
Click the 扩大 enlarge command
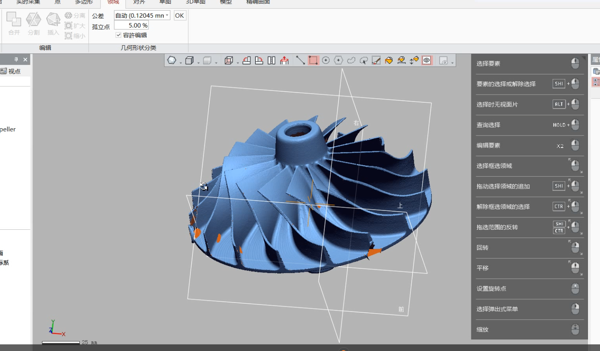pyautogui.click(x=75, y=26)
